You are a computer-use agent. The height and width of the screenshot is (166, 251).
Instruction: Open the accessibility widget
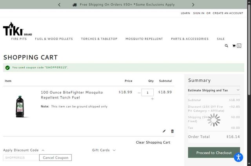[238, 157]
